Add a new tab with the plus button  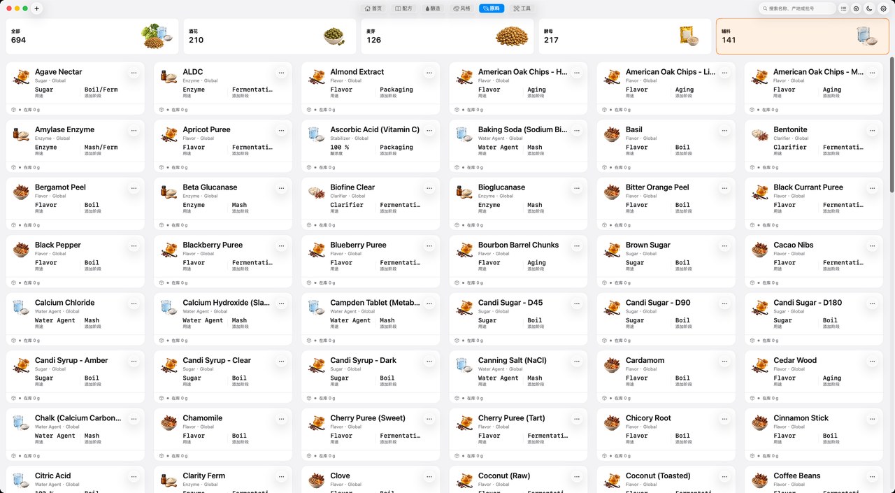point(37,8)
